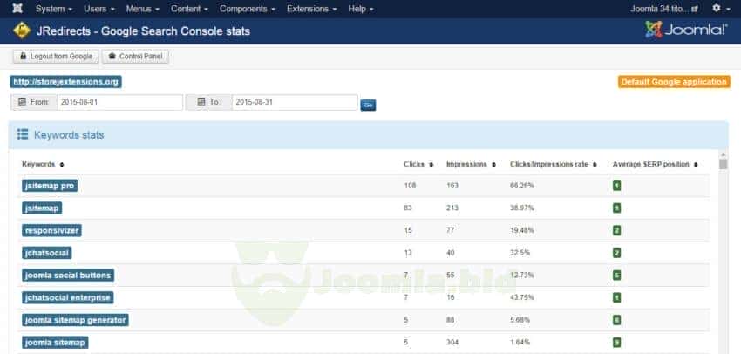Viewport: 741px width, 354px height.
Task: Click the 43.75% rate value
Action: click(521, 297)
